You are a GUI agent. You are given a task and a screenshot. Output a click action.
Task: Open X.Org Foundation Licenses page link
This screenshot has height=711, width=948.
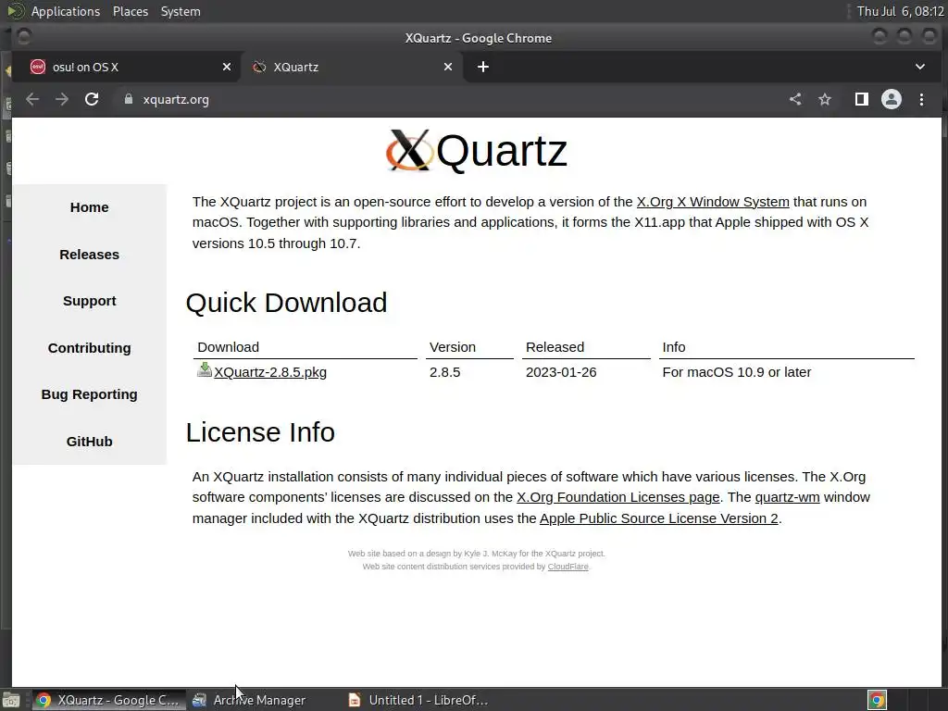click(x=617, y=497)
